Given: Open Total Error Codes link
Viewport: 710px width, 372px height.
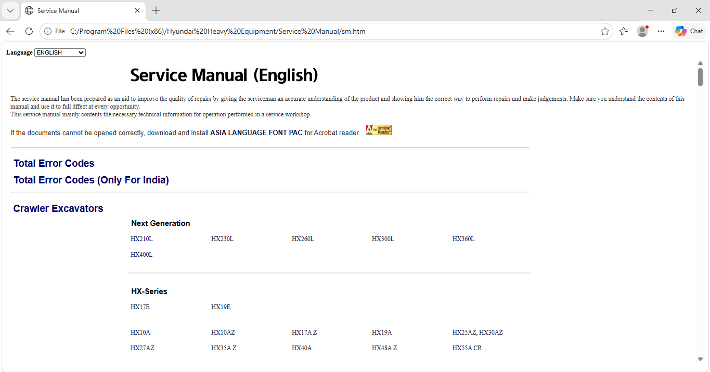Looking at the screenshot, I should click(x=54, y=163).
